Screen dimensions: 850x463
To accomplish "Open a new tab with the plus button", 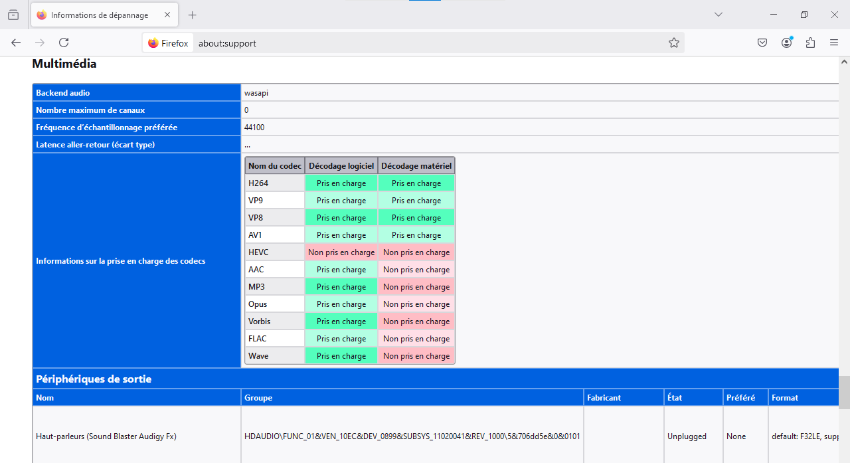I will coord(193,15).
